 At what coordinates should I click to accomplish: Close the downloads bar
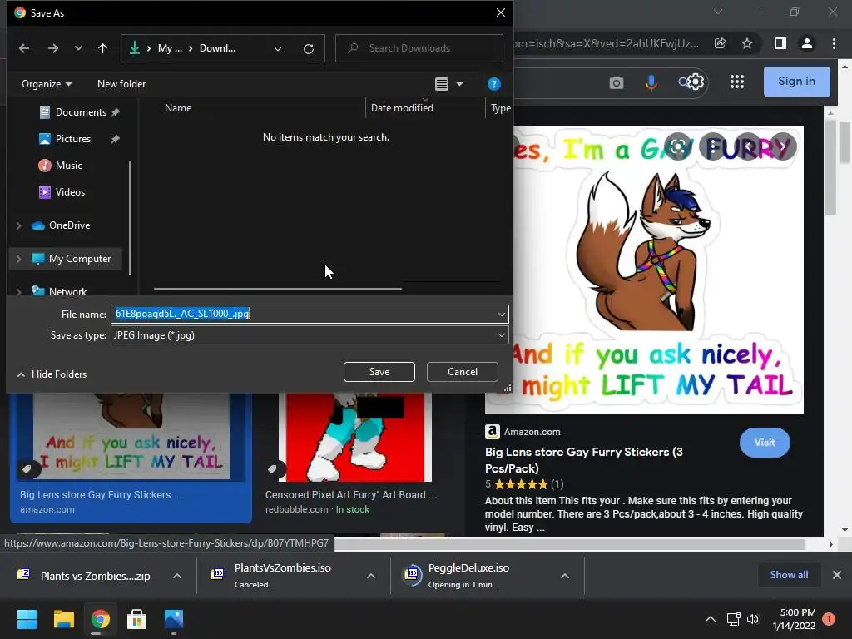837,575
